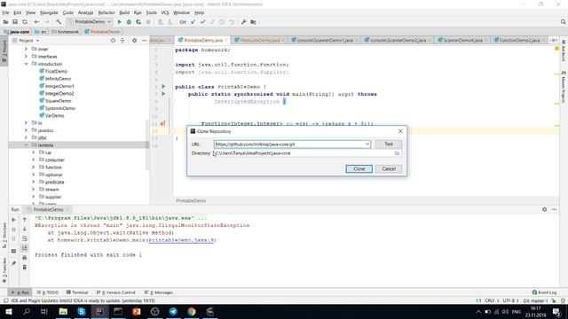Navigate back with the left arrow icon

point(36,22)
